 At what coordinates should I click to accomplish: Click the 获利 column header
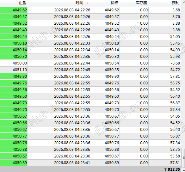pos(165,3)
